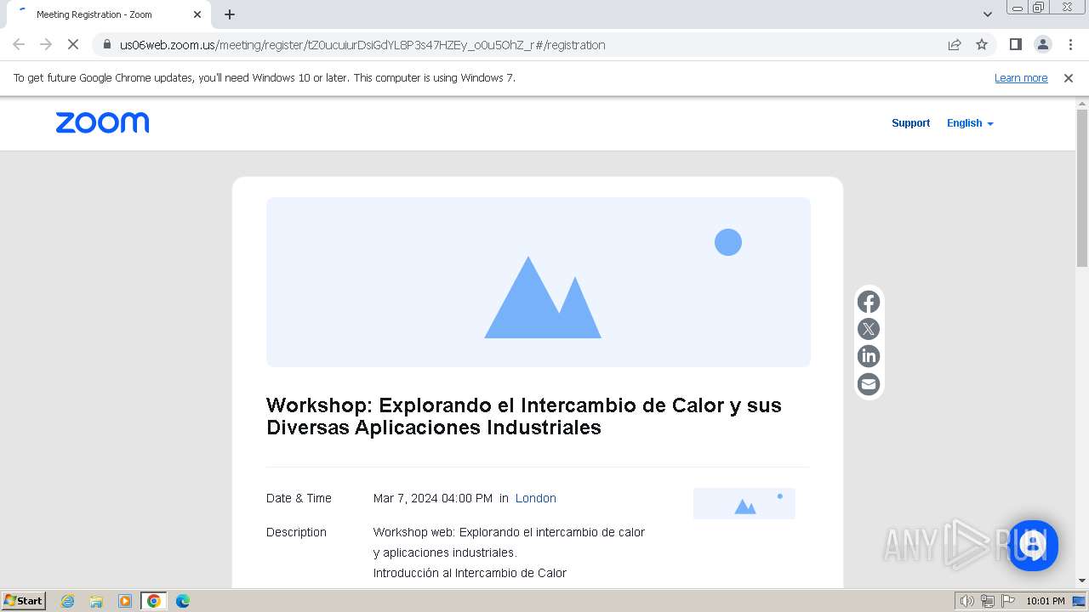
Task: Click the Zoom logo
Action: click(x=102, y=123)
